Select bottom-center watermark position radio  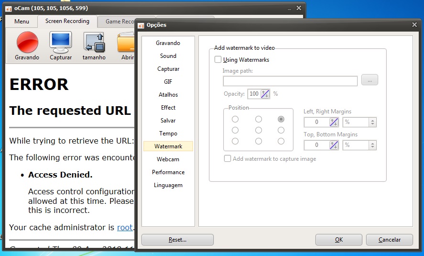click(259, 141)
